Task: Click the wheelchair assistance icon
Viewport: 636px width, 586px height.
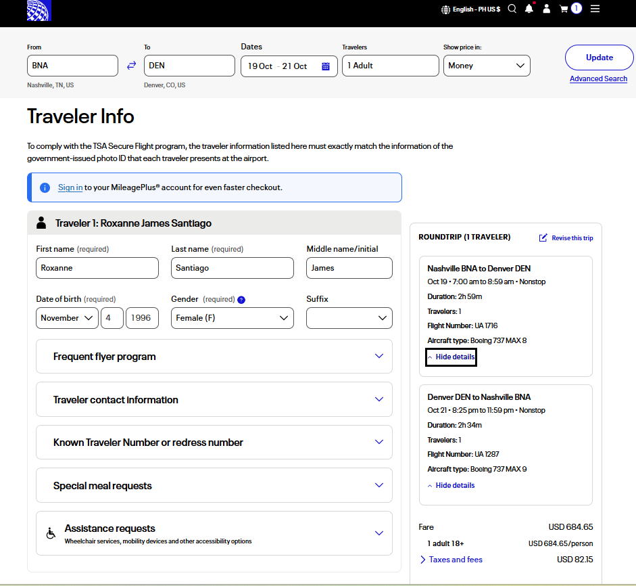Action: pos(51,533)
